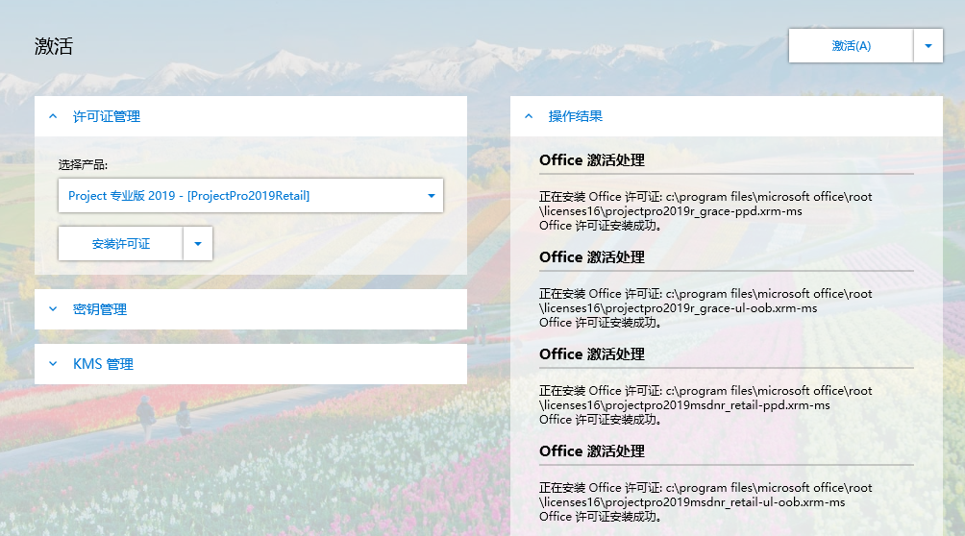Viewport: 965px width, 536px height.
Task: Click the 操作结果 header label
Action: coord(576,116)
